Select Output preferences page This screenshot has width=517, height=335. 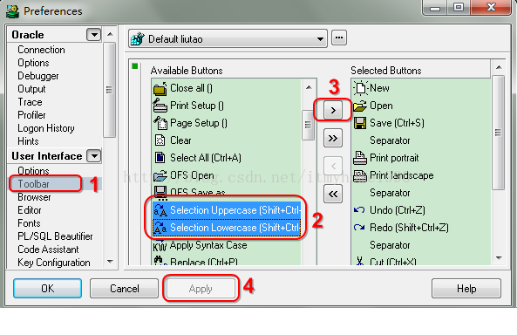coord(31,89)
